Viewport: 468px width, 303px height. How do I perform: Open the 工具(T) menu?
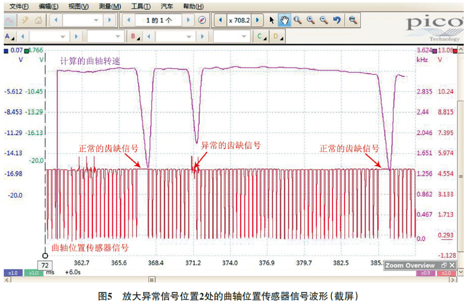click(x=140, y=6)
